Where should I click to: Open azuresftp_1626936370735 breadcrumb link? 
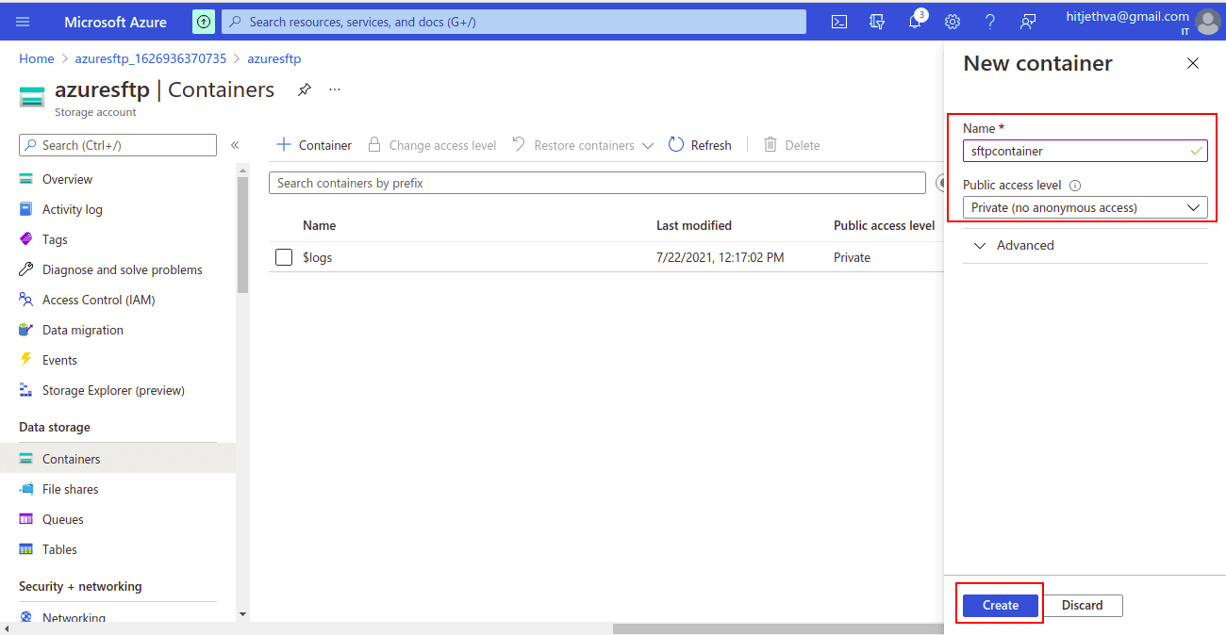tap(151, 58)
